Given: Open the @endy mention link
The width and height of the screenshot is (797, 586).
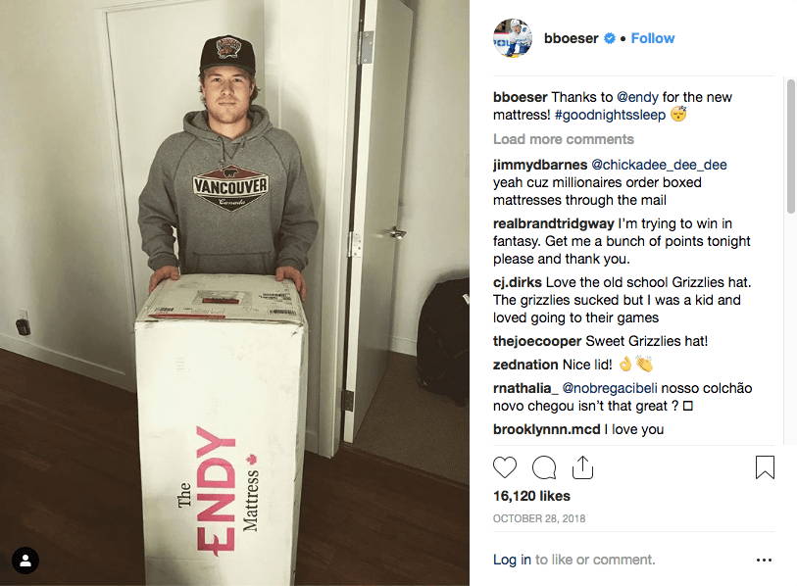Looking at the screenshot, I should click(637, 97).
